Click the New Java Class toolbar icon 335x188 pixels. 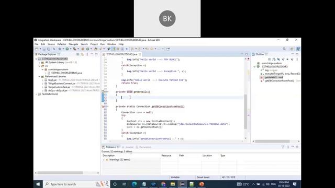(87, 49)
